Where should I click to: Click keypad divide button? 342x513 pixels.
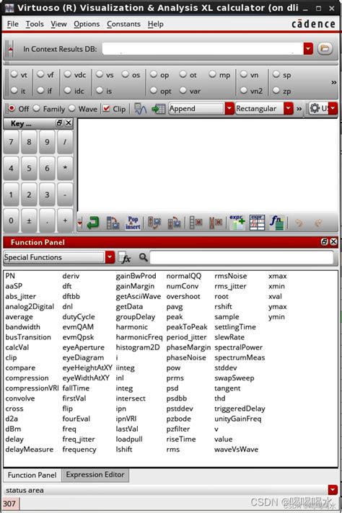pos(65,142)
